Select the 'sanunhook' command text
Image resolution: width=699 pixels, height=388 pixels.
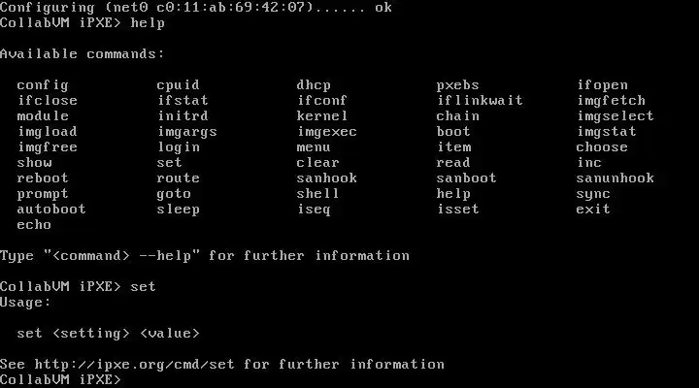click(616, 178)
